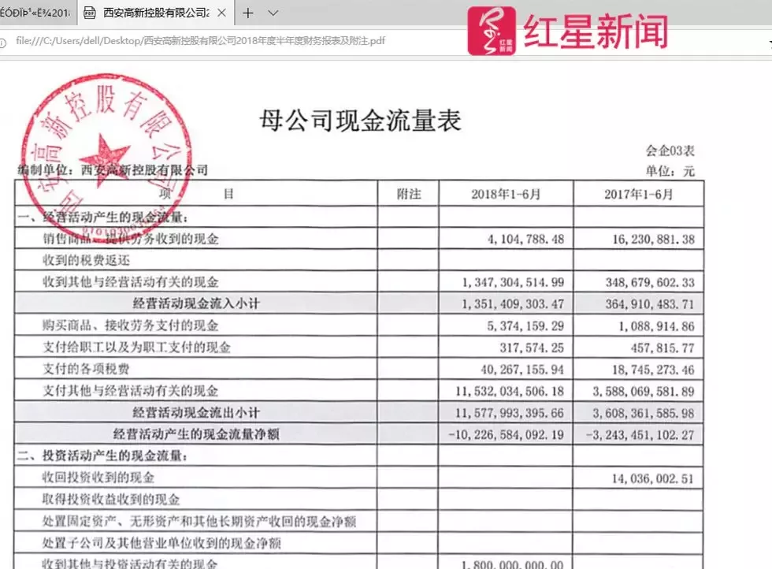The width and height of the screenshot is (772, 569).
Task: Close the 西安高新控股有限公司 tab
Action: tap(222, 13)
